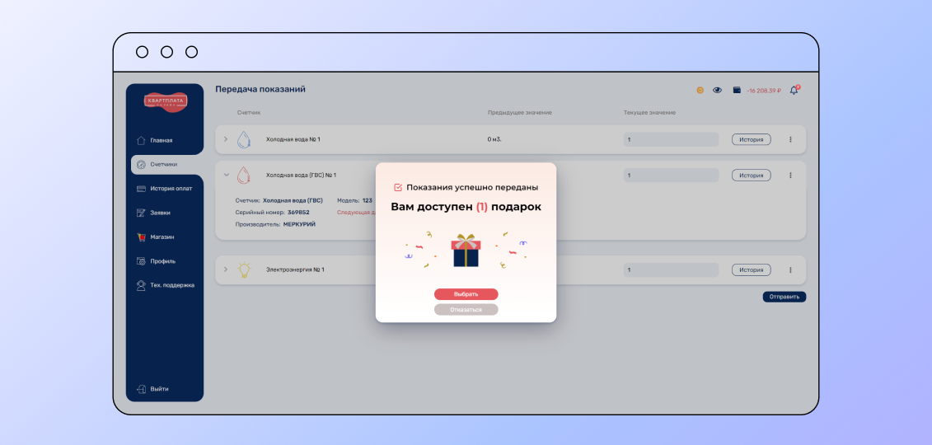Image resolution: width=932 pixels, height=445 pixels.
Task: Click the notification bell icon
Action: click(794, 90)
